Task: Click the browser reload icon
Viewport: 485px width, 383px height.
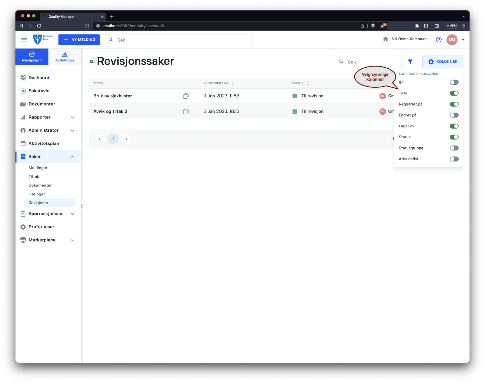Action: 39,26
